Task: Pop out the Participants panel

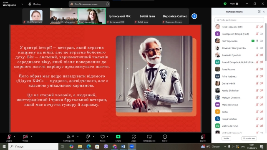Action: pos(259,12)
